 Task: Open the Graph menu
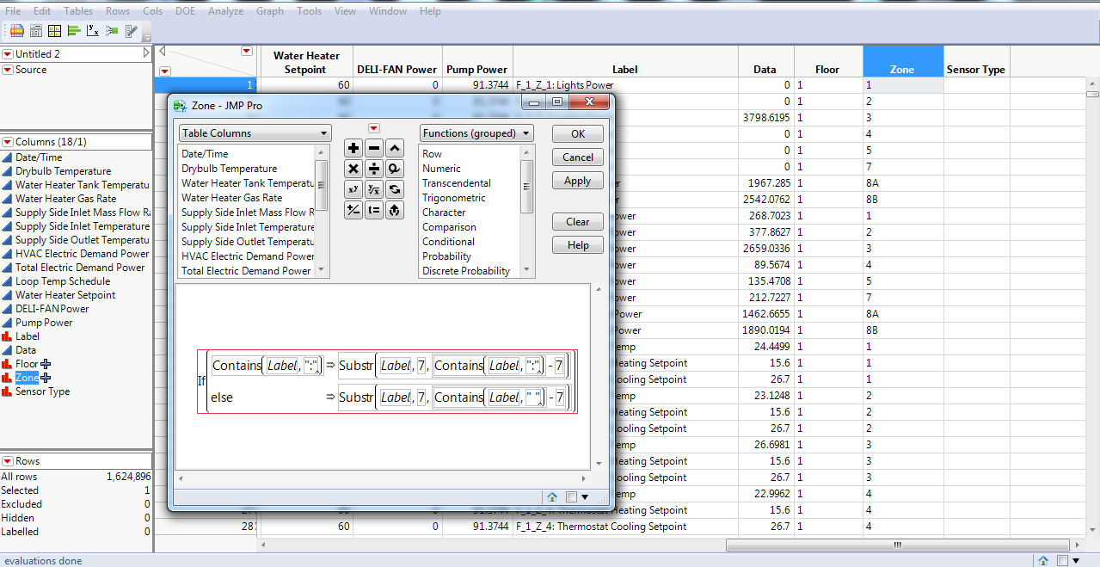tap(270, 11)
